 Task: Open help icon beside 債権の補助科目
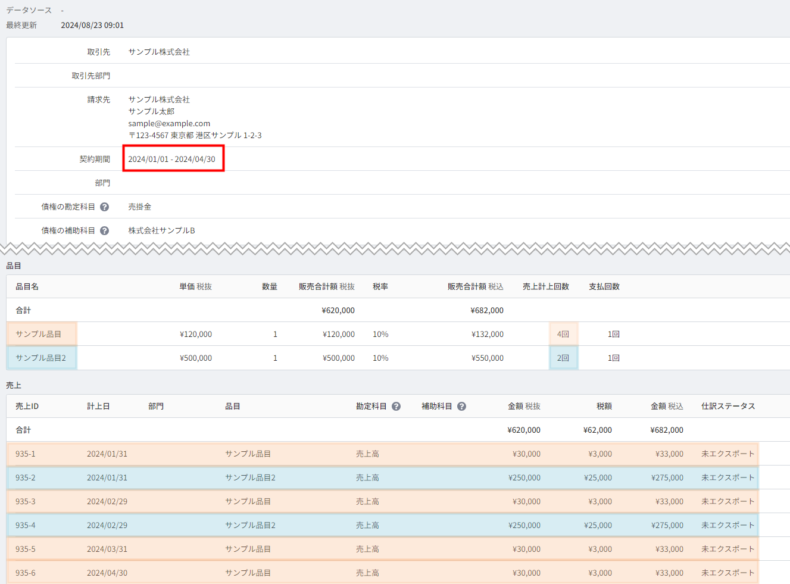(x=104, y=230)
